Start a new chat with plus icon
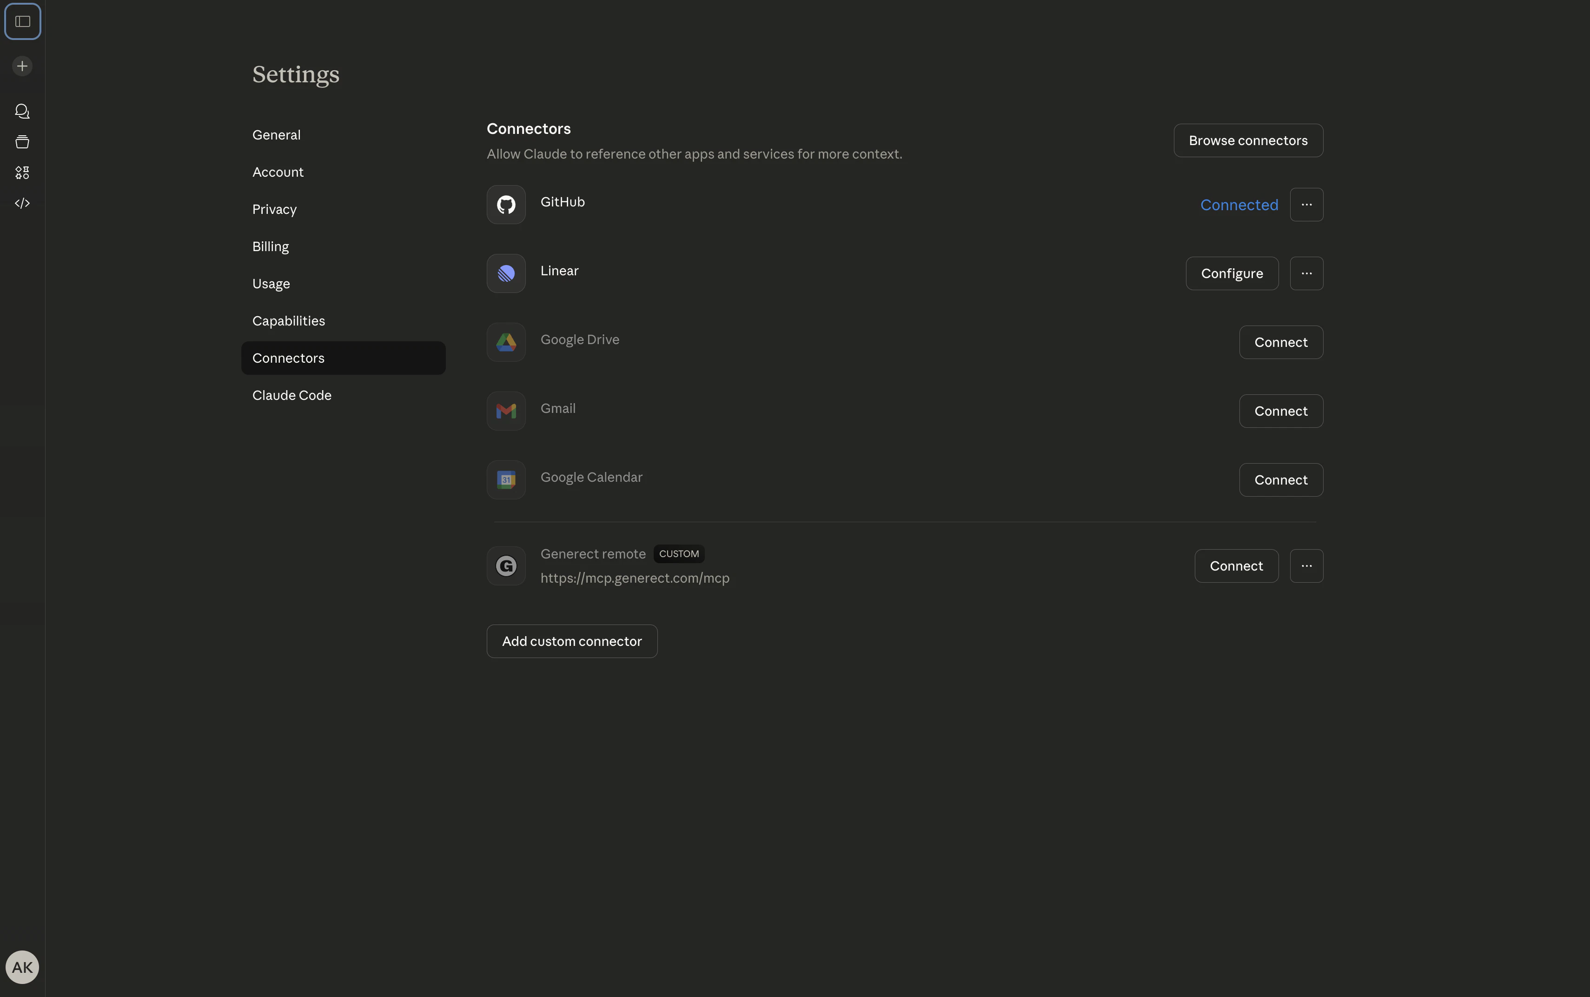This screenshot has width=1590, height=997. pyautogui.click(x=22, y=66)
